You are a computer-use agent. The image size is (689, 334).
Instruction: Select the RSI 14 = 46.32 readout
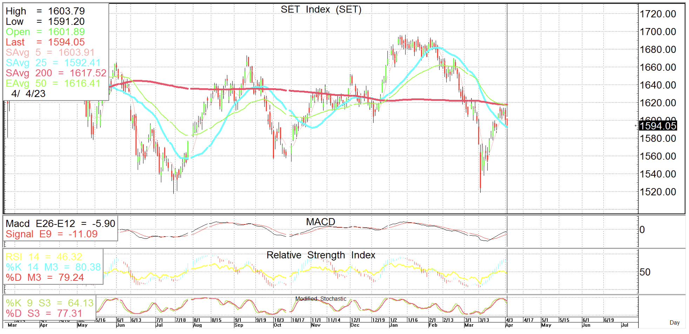coord(44,257)
